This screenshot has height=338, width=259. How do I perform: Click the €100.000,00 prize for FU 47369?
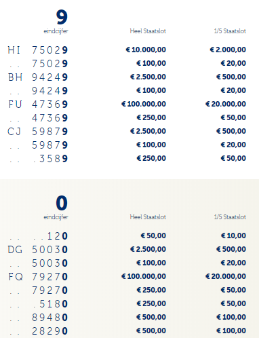(x=144, y=104)
